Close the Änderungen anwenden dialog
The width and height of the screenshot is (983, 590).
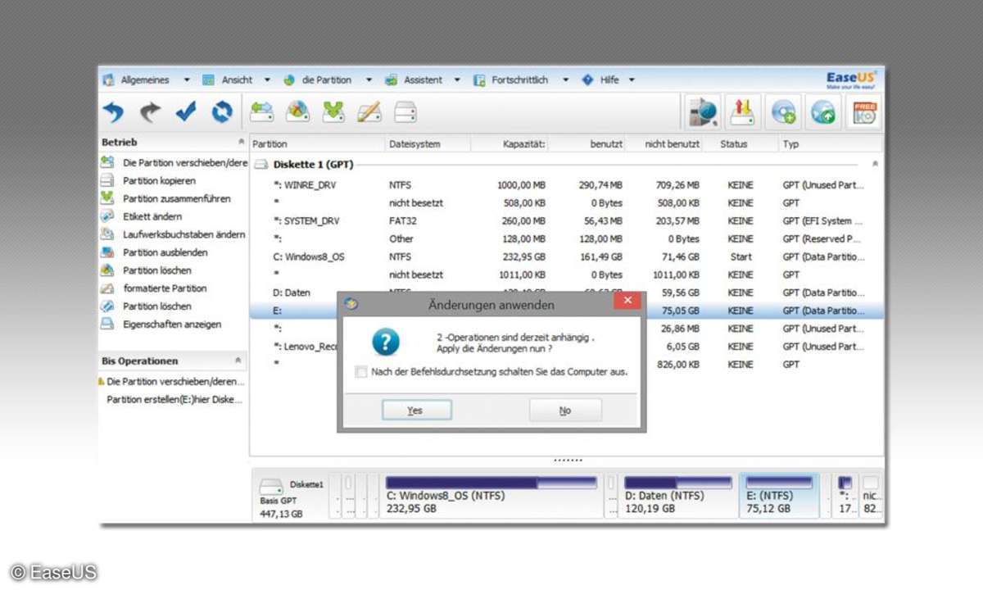click(x=627, y=302)
